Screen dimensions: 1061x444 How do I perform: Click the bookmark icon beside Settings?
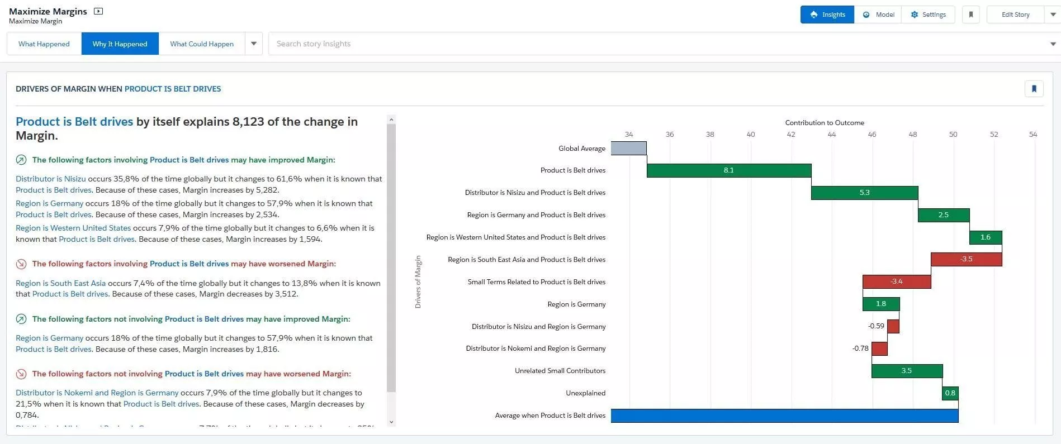971,15
